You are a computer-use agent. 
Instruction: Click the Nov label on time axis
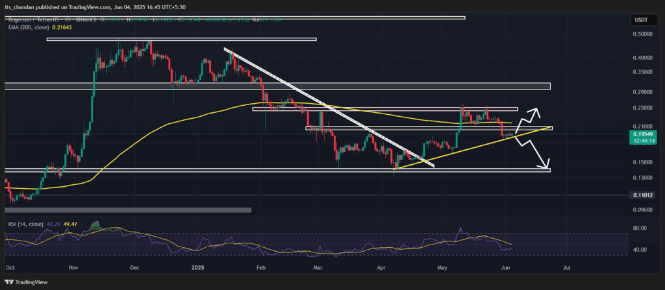pos(73,268)
